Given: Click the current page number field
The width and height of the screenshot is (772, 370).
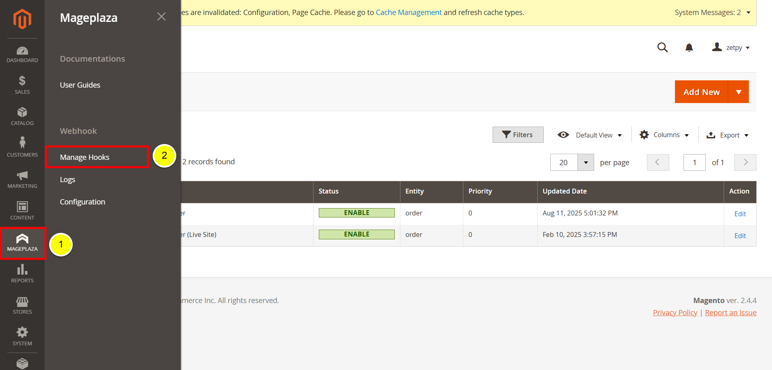Looking at the screenshot, I should pyautogui.click(x=694, y=163).
